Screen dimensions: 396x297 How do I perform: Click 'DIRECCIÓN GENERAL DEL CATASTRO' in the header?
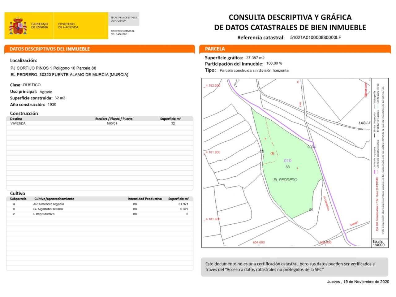pyautogui.click(x=123, y=32)
